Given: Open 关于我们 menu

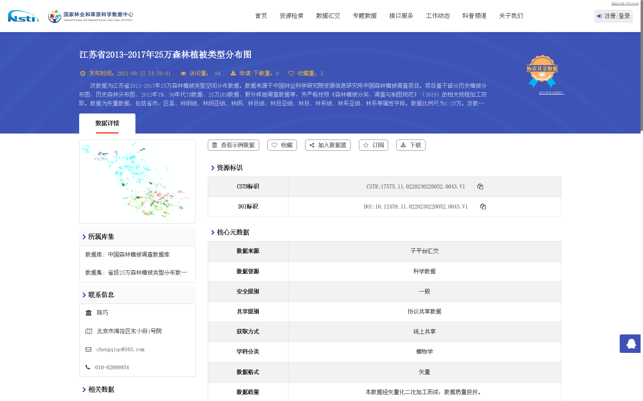Looking at the screenshot, I should [511, 16].
